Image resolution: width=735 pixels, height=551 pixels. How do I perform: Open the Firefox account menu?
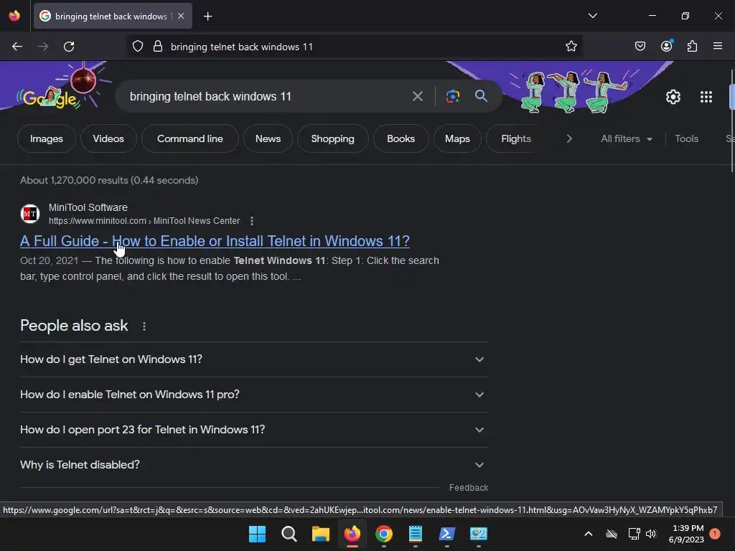pos(667,46)
